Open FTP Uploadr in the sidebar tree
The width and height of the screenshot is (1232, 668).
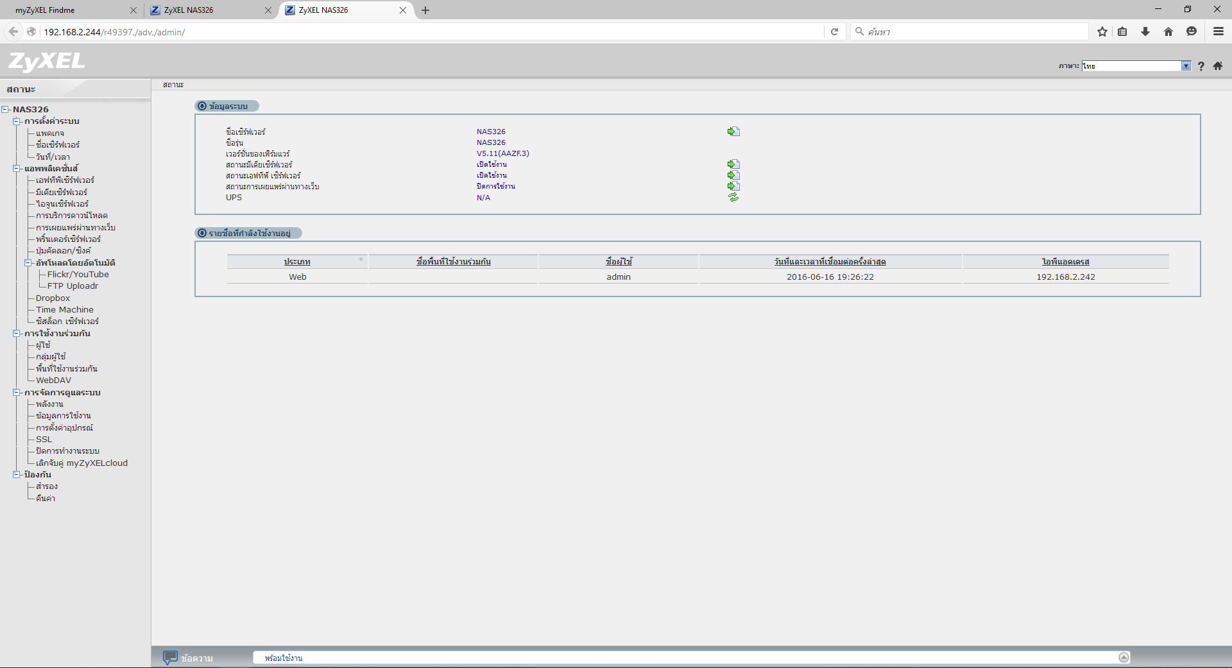click(x=73, y=286)
